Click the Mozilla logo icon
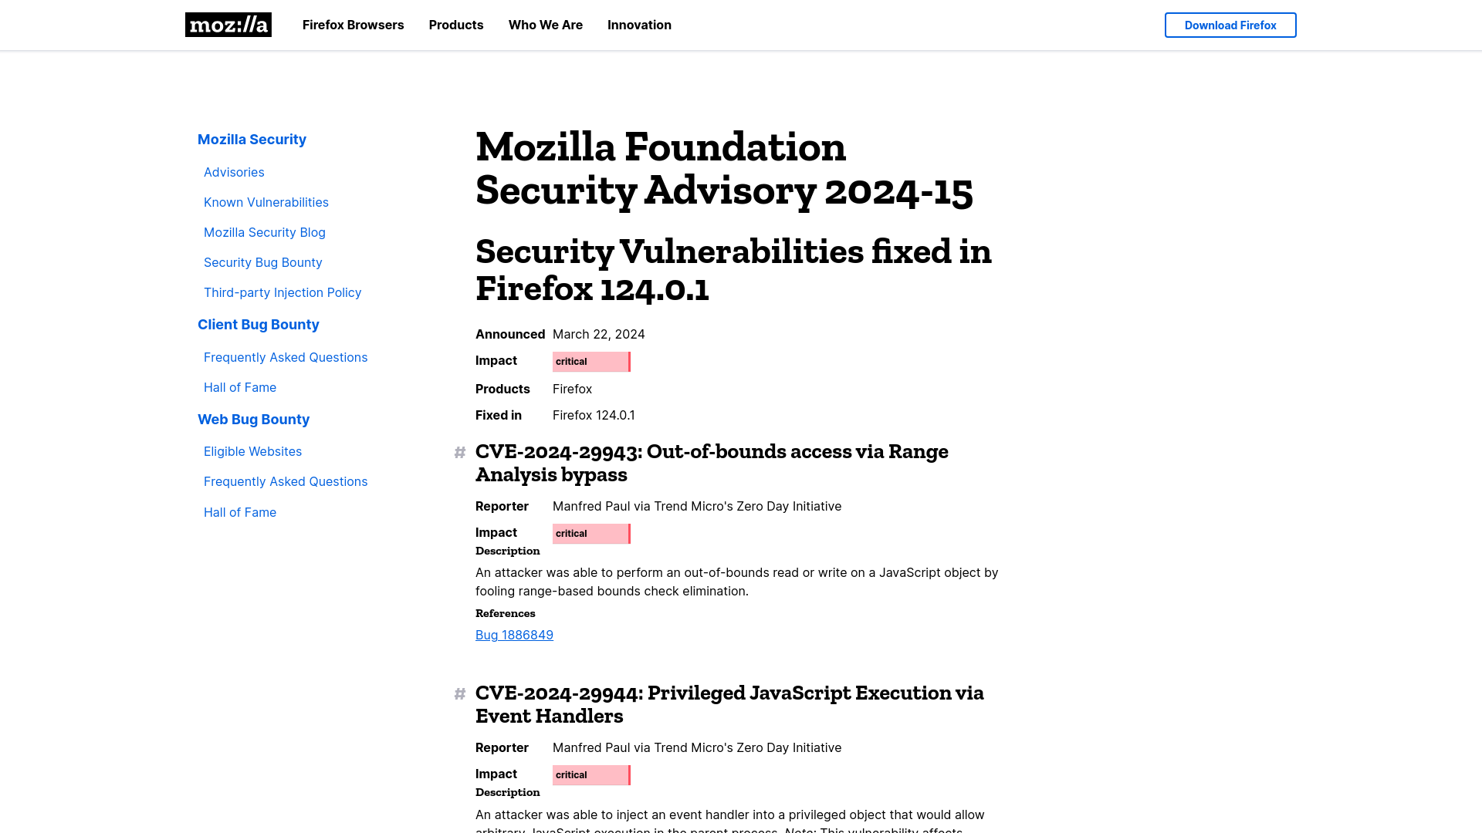The height and width of the screenshot is (833, 1482). pos(228,25)
